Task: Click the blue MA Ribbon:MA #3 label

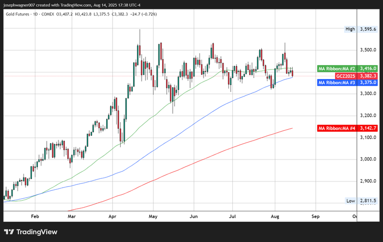Action: [x=337, y=82]
